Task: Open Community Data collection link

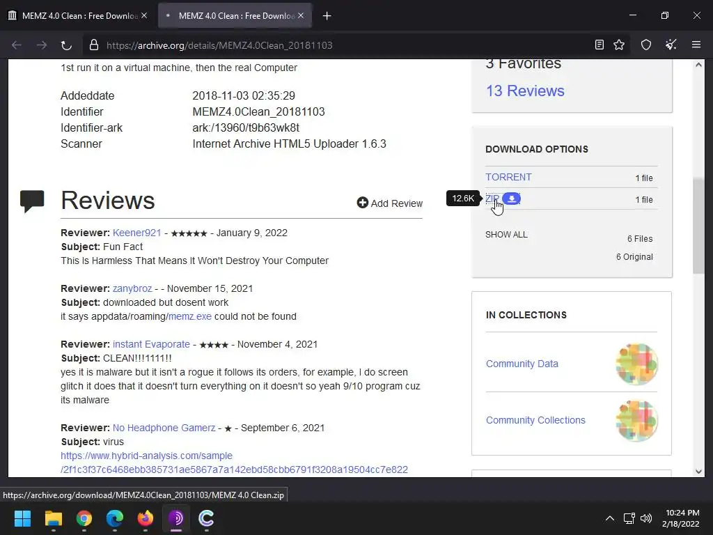Action: (x=522, y=364)
